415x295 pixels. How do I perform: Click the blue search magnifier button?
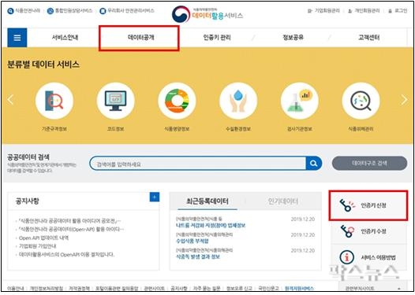click(314, 164)
